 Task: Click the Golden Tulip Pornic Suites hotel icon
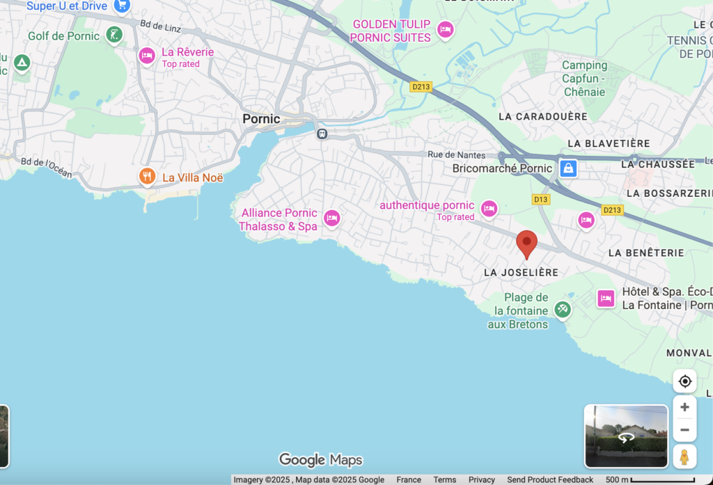[445, 30]
